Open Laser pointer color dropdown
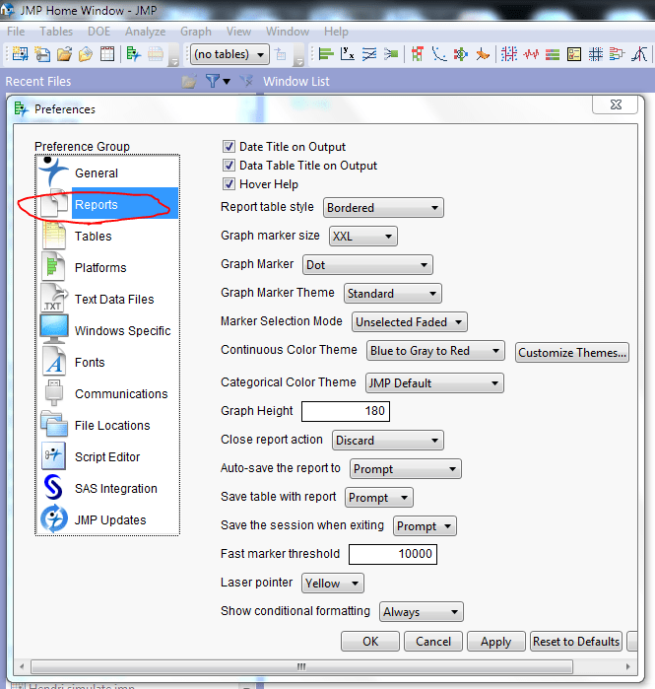This screenshot has width=655, height=689. click(332, 584)
